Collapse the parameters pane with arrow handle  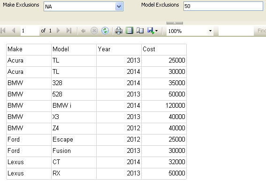pos(175,23)
